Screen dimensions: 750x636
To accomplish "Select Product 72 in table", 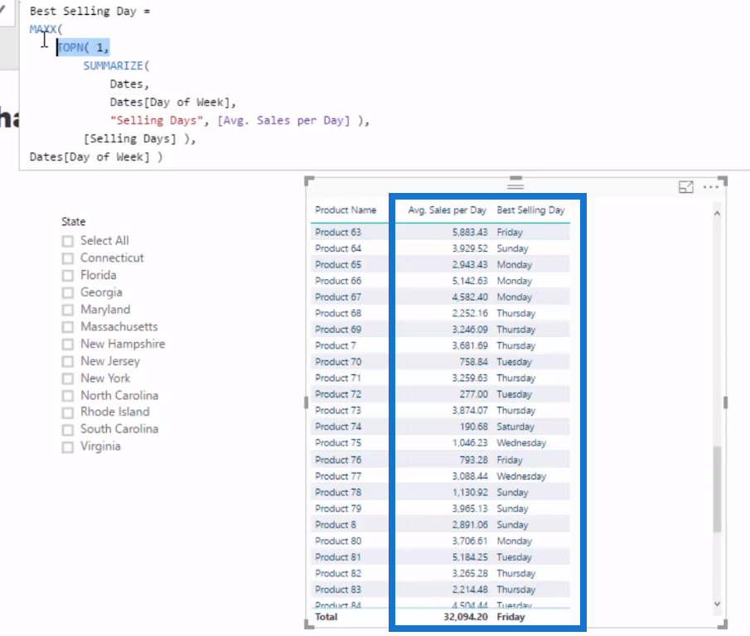I will 337,394.
